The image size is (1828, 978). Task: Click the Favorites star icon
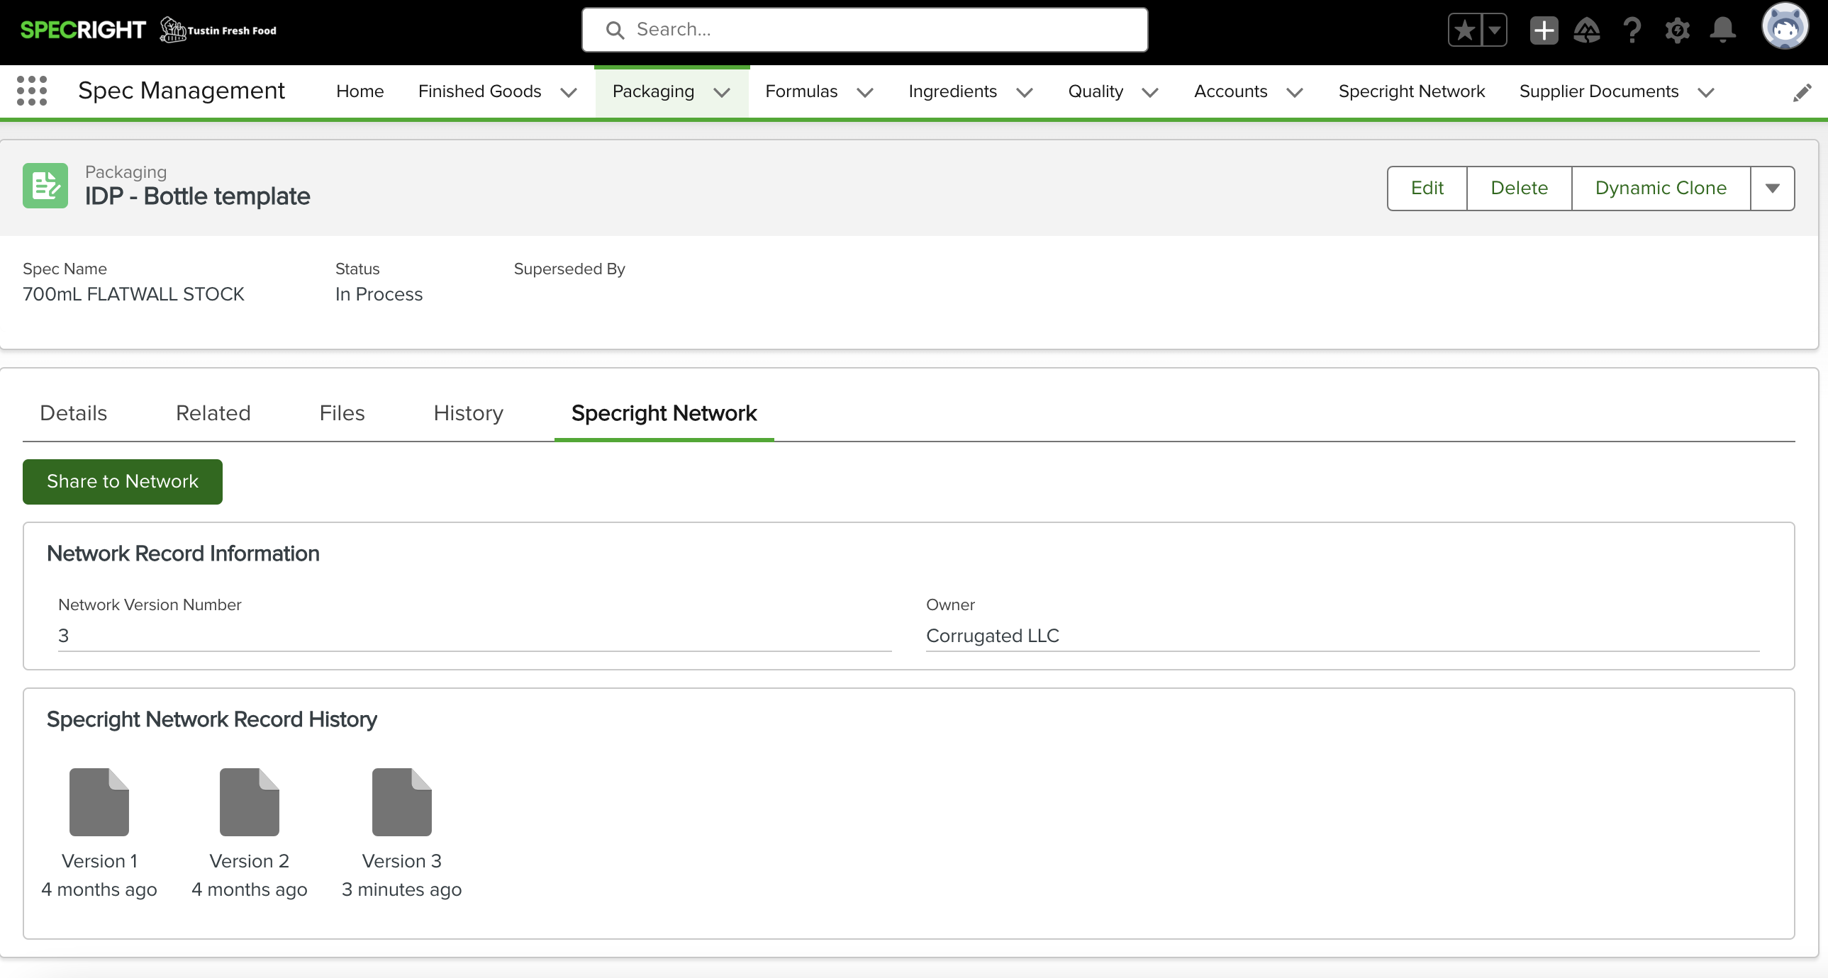coord(1464,30)
